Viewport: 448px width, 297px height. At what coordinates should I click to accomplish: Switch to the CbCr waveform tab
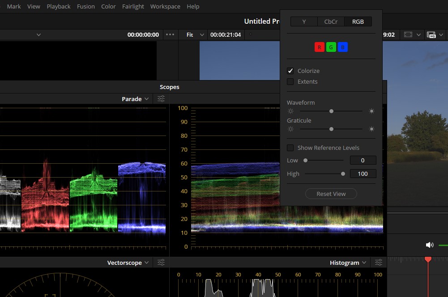pos(331,22)
